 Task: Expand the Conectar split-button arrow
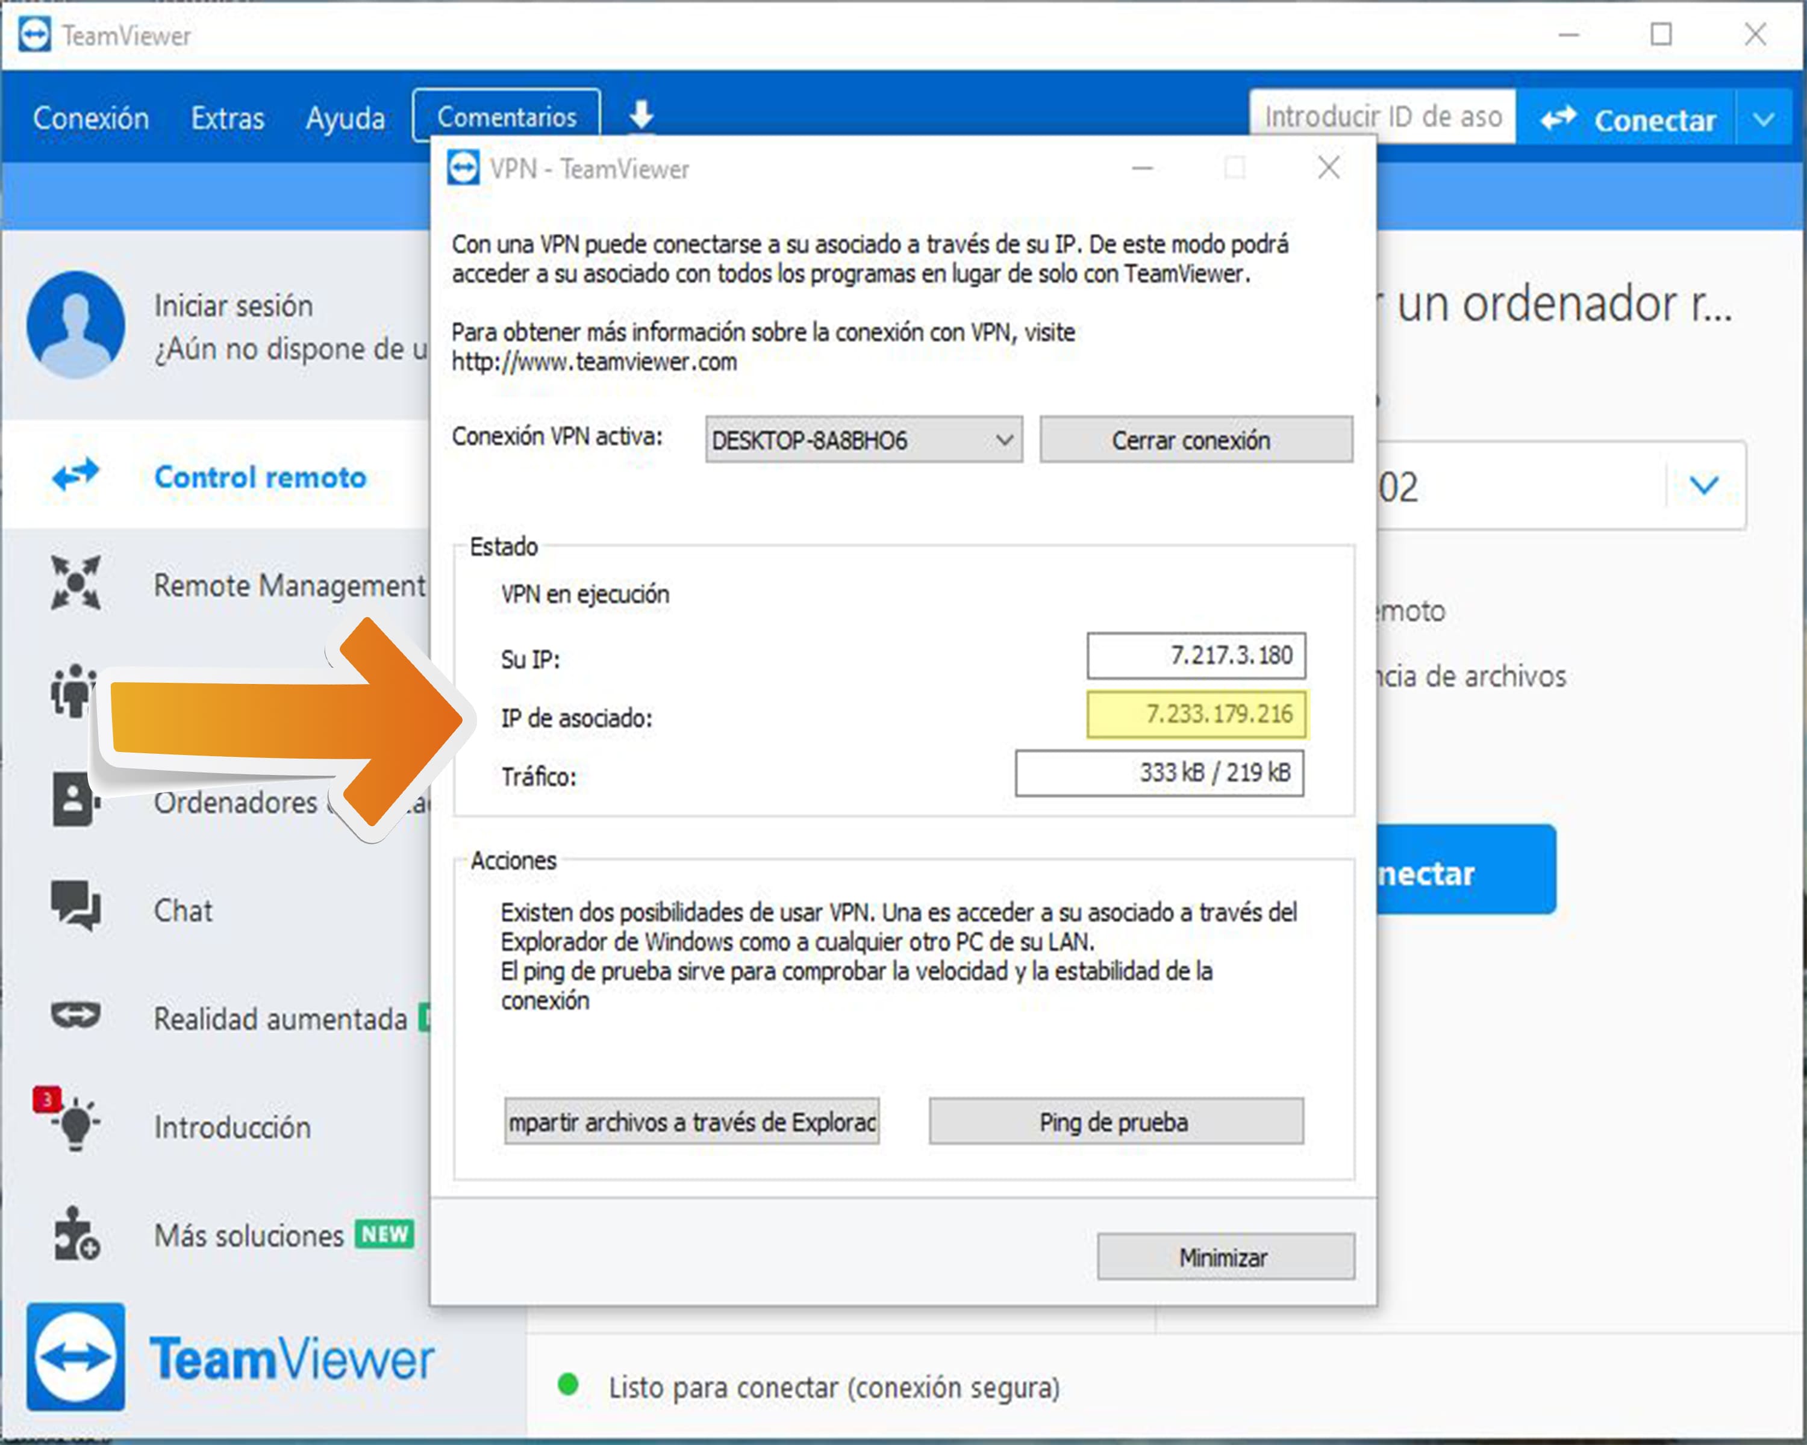[1764, 119]
